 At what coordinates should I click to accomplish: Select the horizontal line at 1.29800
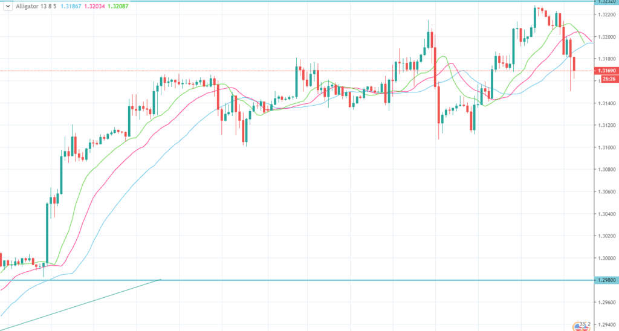[x=363, y=280]
